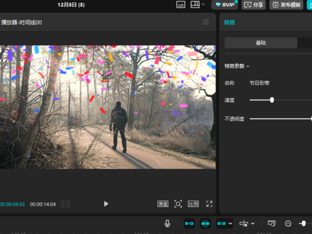Click the 发布模板 publish template button
This screenshot has width=312, height=234.
[x=286, y=4]
